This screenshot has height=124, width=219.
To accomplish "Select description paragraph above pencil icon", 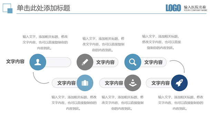I will point(103,44).
